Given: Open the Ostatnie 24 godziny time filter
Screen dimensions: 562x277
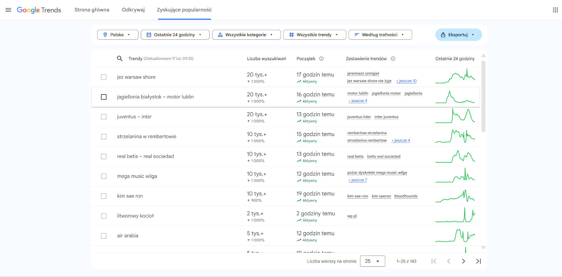Looking at the screenshot, I should pyautogui.click(x=175, y=35).
